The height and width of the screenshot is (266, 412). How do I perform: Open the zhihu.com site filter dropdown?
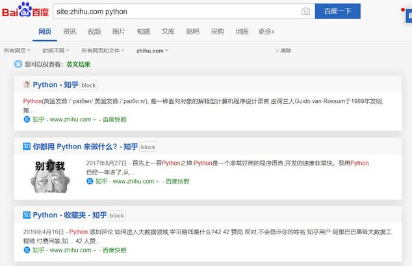(x=153, y=51)
